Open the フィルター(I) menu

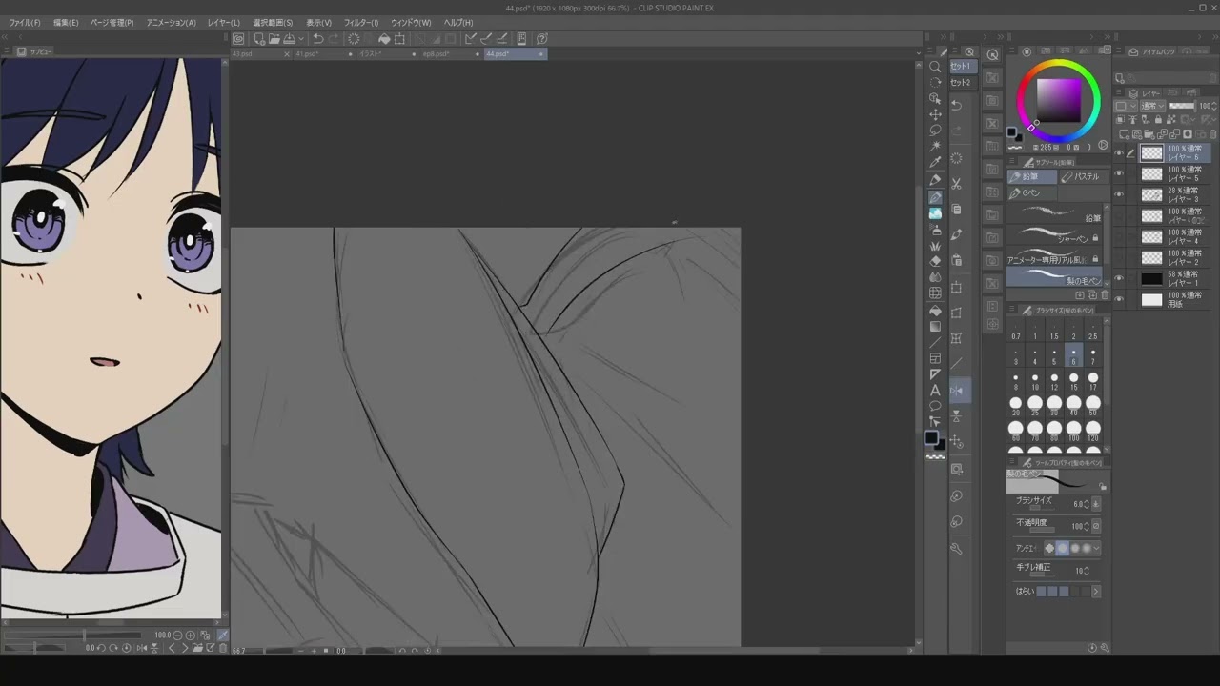361,22
